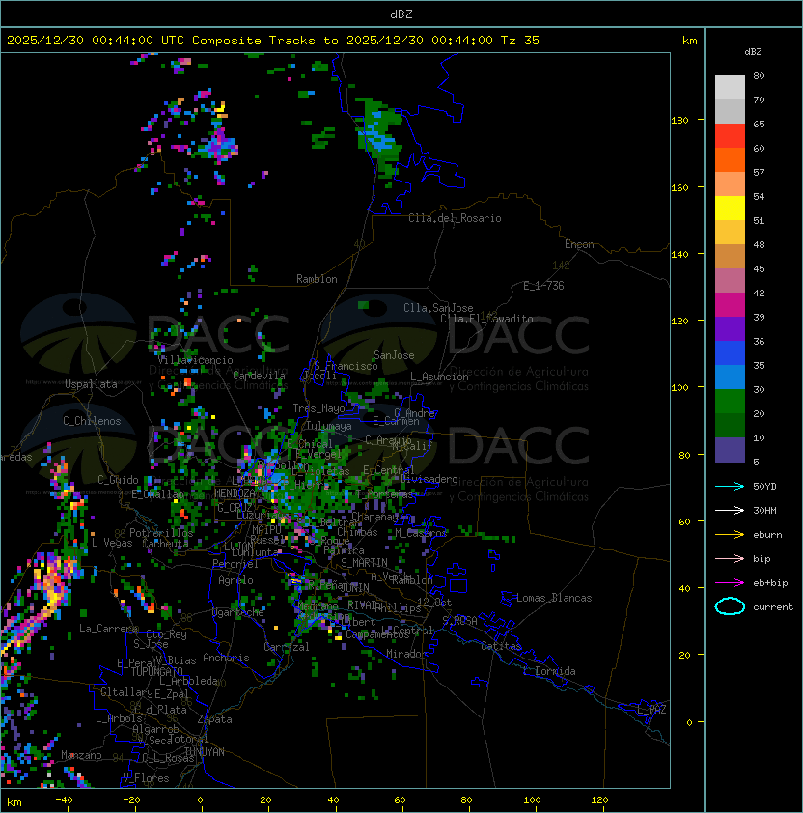Click the '50YD' legend label
This screenshot has height=813, width=803.
[764, 486]
